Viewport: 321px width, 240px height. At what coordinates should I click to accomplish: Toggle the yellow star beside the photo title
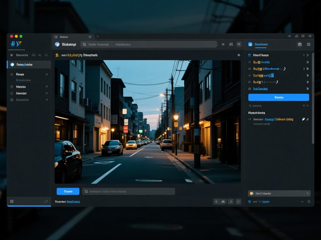coord(57,55)
